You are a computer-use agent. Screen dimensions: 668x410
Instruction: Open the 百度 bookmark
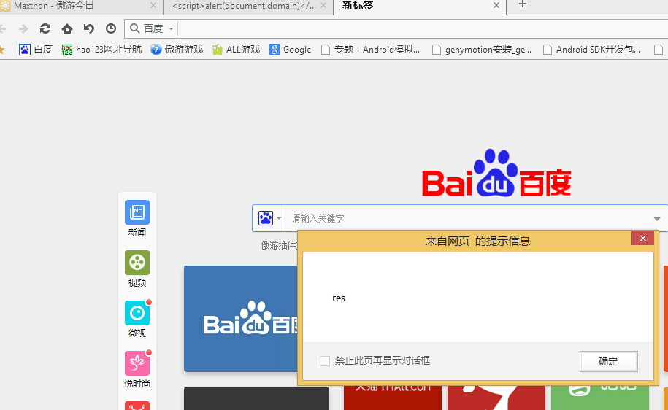point(36,50)
